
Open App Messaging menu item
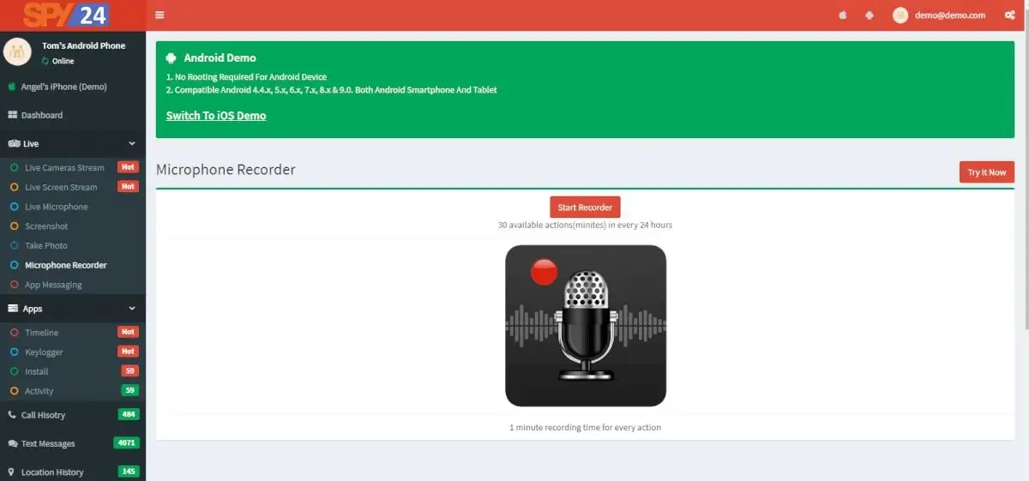click(x=53, y=286)
